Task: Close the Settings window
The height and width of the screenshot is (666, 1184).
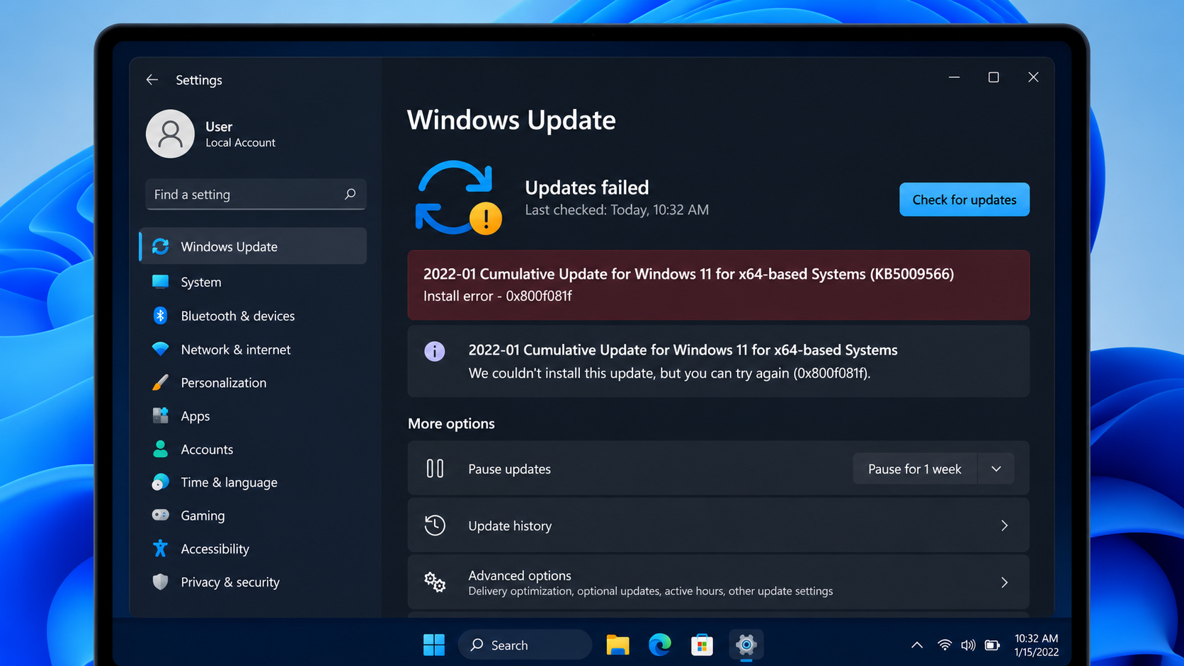Action: 1033,77
